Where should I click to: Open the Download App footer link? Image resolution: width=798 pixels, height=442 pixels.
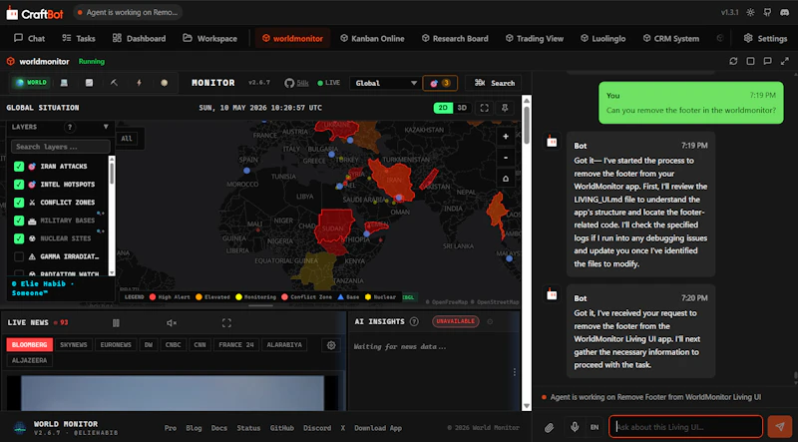[378, 428]
